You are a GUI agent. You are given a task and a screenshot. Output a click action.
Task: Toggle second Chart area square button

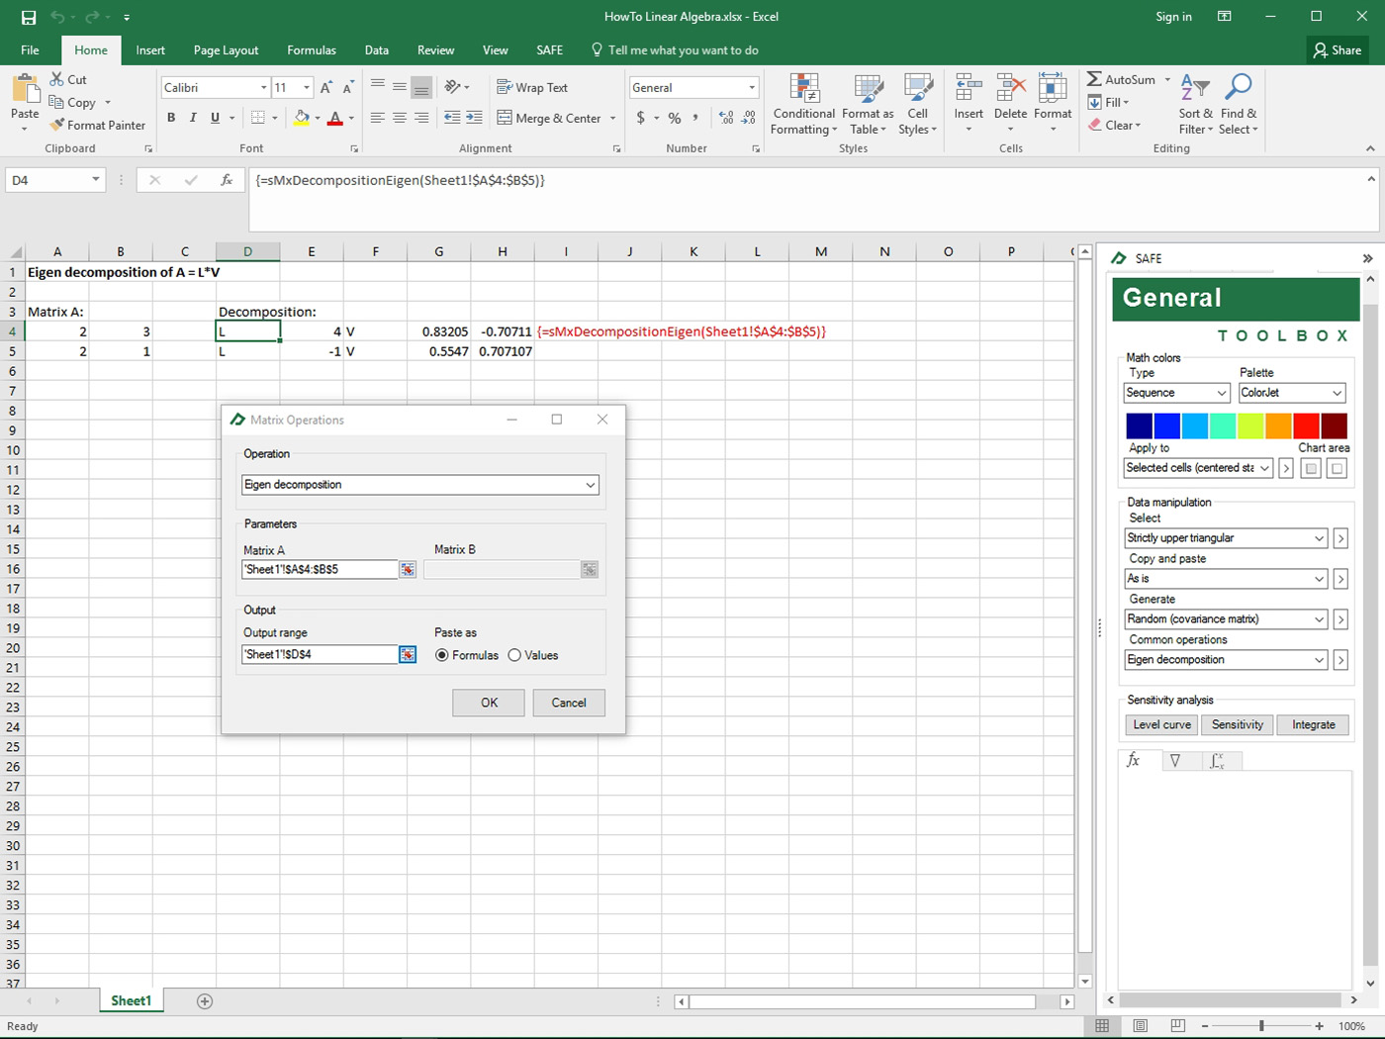1337,468
